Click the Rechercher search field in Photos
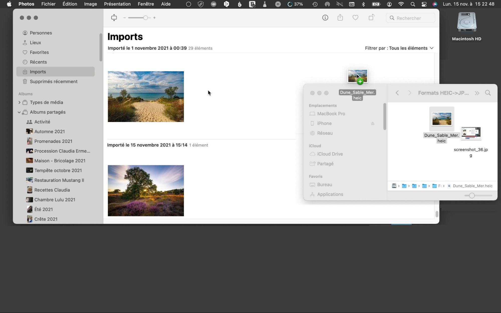The height and width of the screenshot is (313, 501). pyautogui.click(x=411, y=18)
